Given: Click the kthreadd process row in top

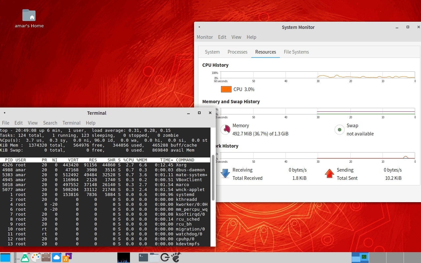Looking at the screenshot, I should click(105, 200).
